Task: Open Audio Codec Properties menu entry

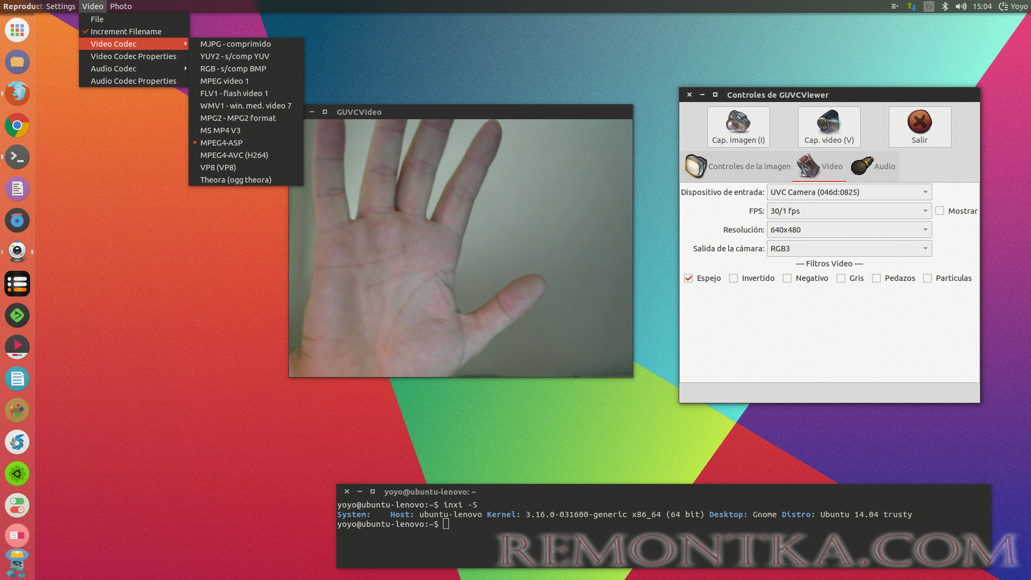Action: point(134,81)
